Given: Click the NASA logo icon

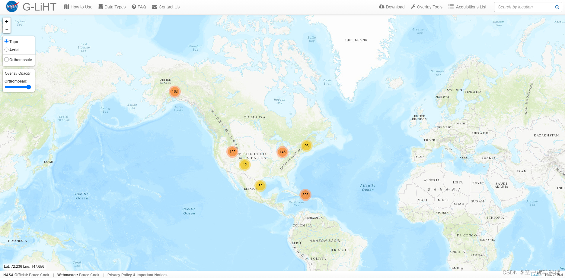Looking at the screenshot, I should point(12,7).
